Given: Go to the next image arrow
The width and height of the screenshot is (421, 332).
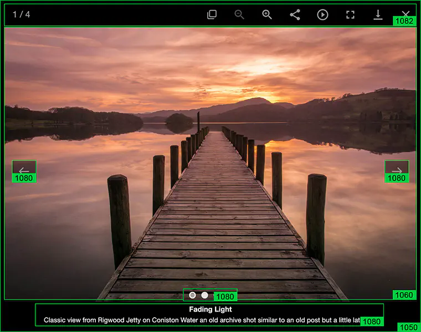Looking at the screenshot, I should pos(397,170).
